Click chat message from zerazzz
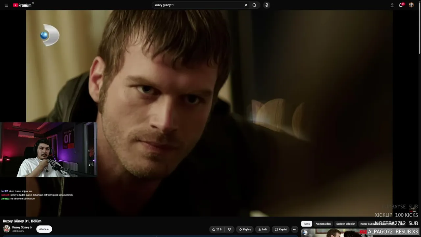421x237 pixels. pyautogui.click(x=18, y=198)
